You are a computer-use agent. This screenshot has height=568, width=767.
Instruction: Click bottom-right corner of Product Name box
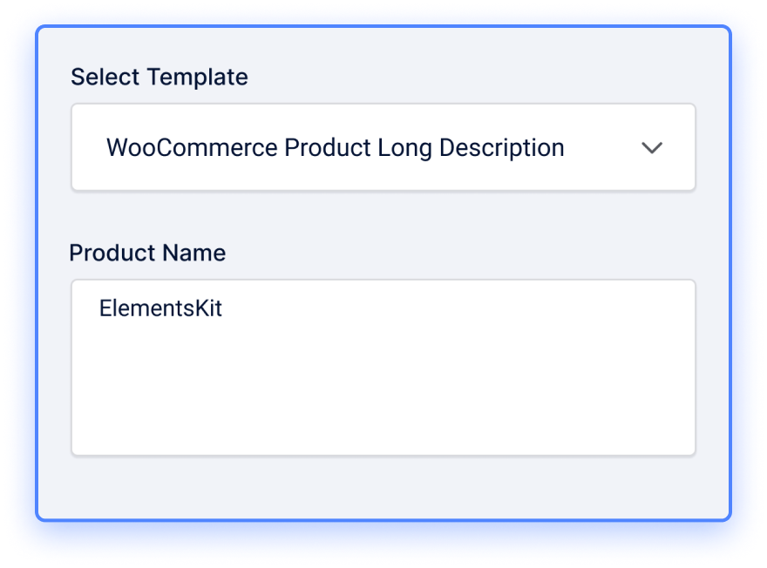pos(689,449)
